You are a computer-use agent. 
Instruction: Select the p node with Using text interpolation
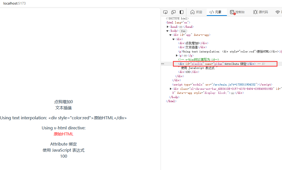pos(230,51)
